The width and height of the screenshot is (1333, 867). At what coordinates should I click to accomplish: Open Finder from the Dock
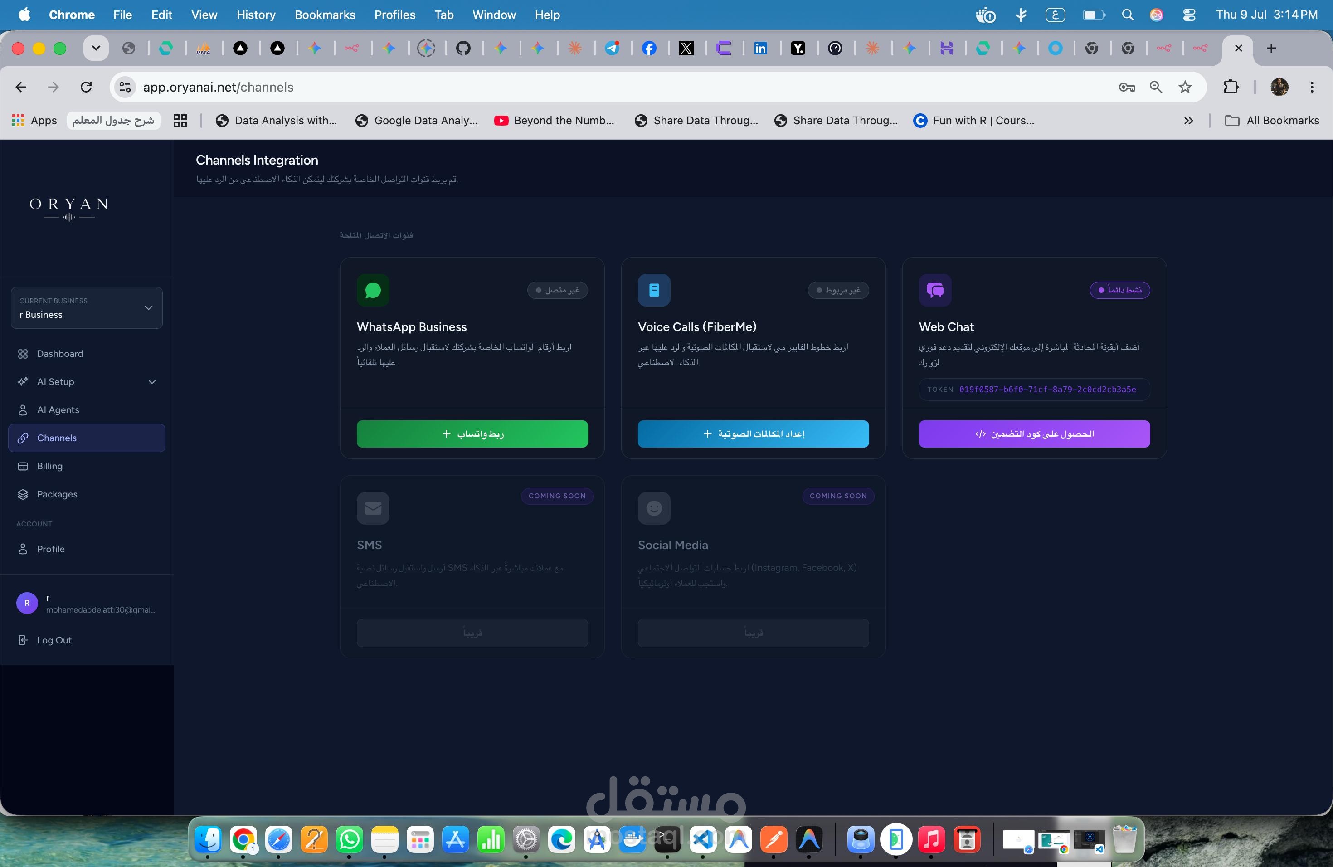point(209,839)
